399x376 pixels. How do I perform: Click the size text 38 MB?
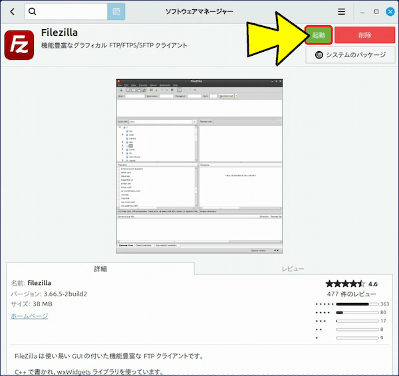[x=43, y=304]
